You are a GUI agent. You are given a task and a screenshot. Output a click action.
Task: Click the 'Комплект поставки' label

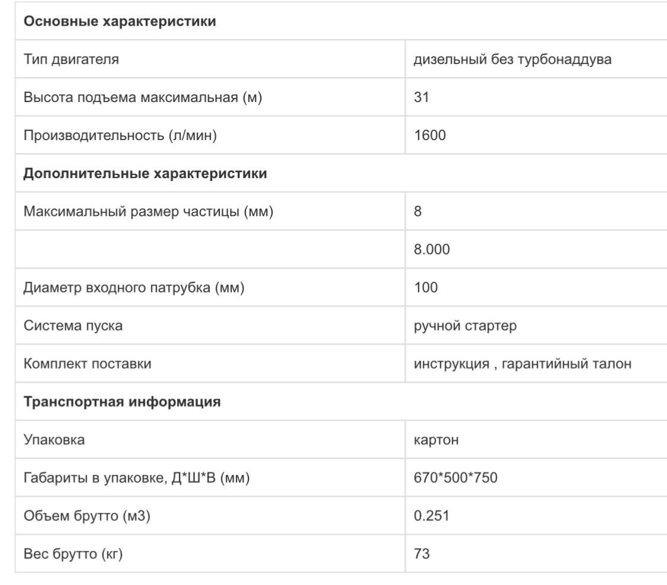87,364
